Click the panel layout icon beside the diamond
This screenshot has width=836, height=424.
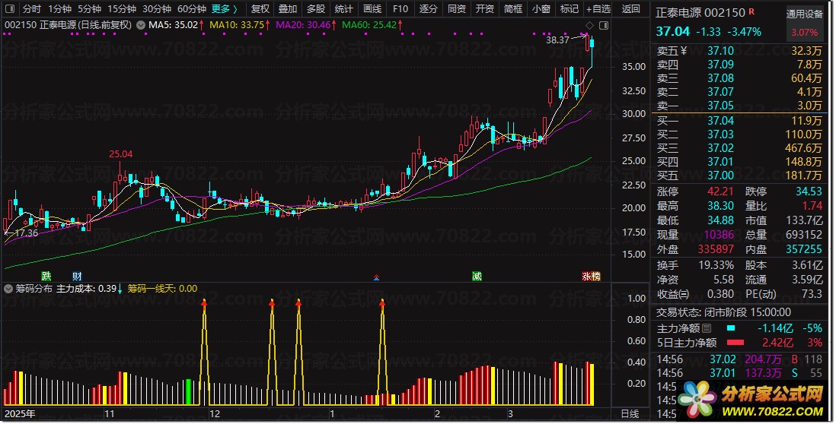(x=604, y=25)
